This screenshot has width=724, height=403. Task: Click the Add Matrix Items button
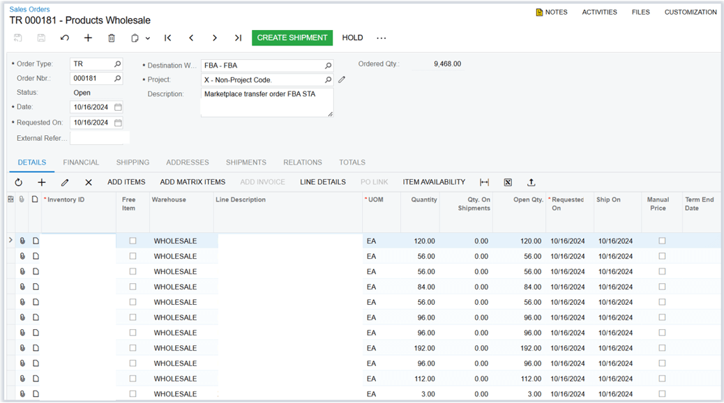[x=193, y=183]
